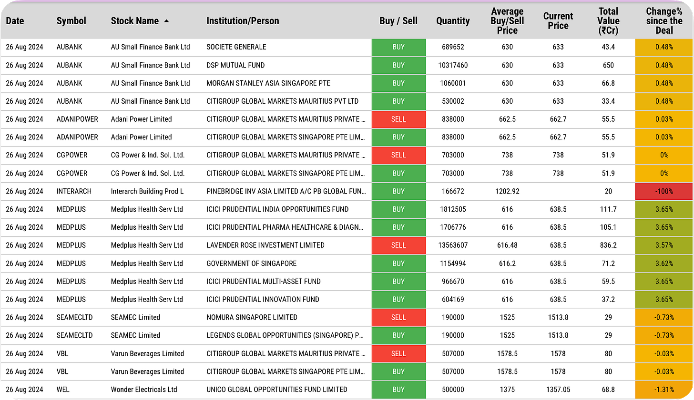The image size is (694, 400).
Task: Click total value 836.2
Action: click(608, 245)
